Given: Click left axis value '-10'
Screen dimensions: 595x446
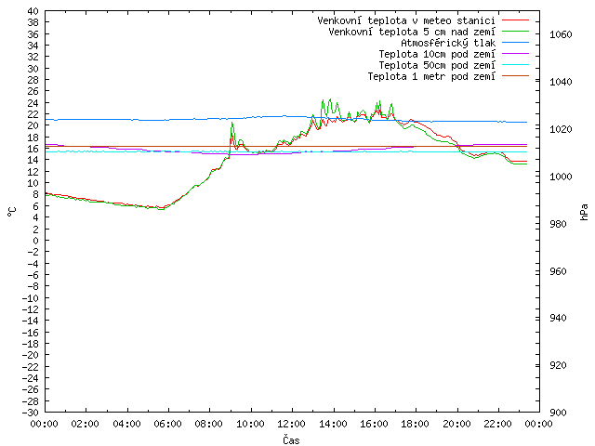Looking at the screenshot, I should pos(31,298).
